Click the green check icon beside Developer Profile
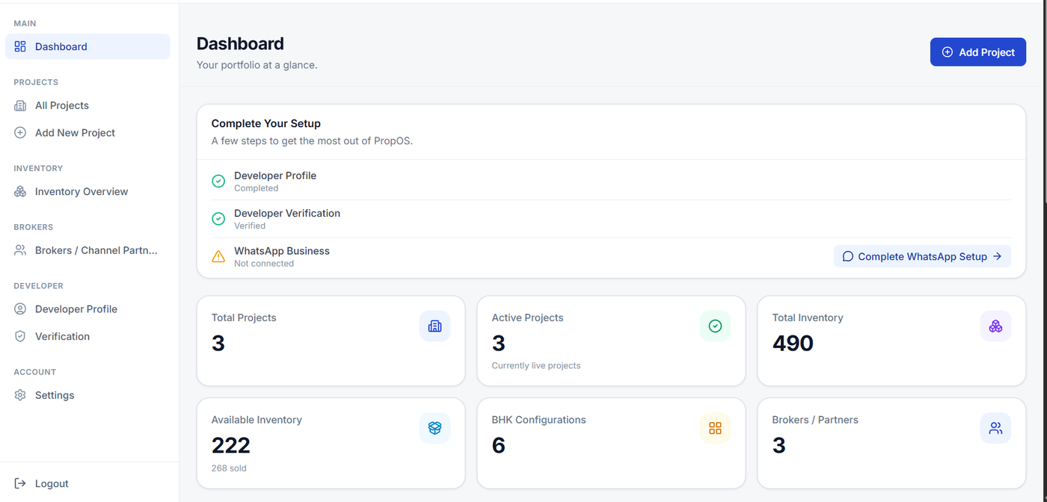Image resolution: width=1047 pixels, height=502 pixels. pyautogui.click(x=218, y=181)
